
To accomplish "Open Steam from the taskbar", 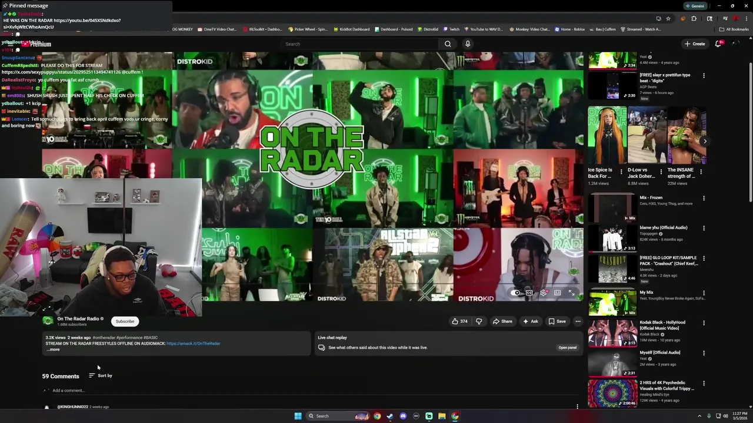I will point(390,416).
